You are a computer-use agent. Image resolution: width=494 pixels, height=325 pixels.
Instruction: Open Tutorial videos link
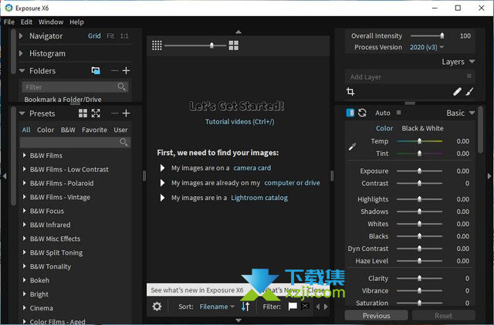pos(240,122)
